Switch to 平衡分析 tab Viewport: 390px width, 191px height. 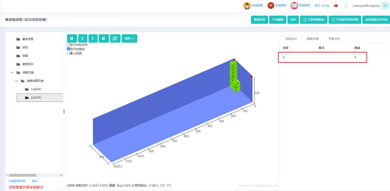pyautogui.click(x=334, y=39)
